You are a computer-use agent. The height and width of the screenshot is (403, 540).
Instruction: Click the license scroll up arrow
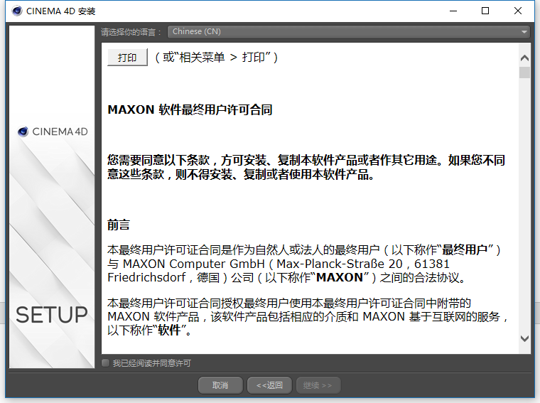(524, 58)
